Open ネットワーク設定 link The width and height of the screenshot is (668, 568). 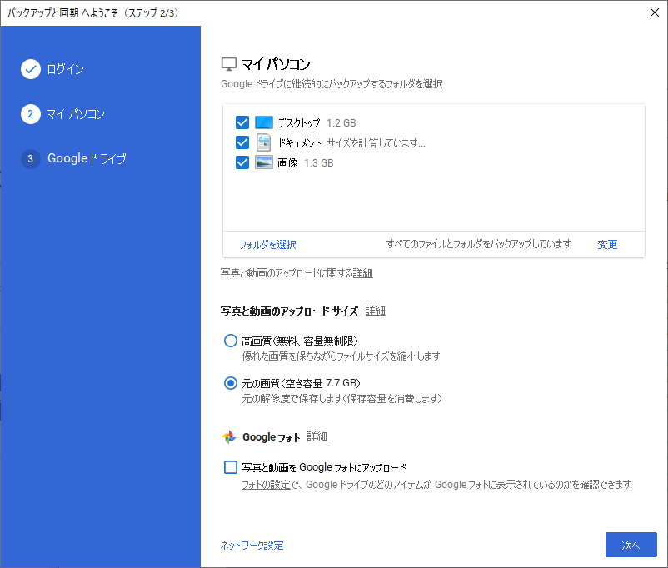coord(252,546)
